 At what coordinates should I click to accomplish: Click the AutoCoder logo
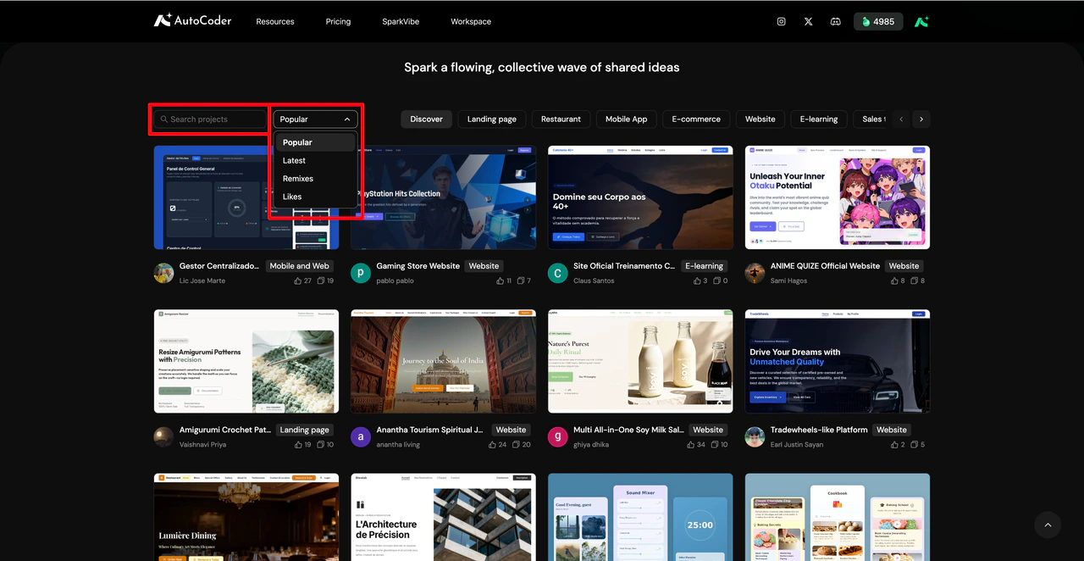point(192,21)
